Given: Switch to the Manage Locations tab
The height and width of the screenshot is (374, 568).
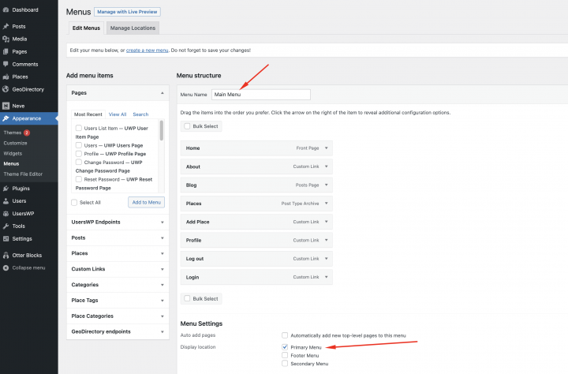Looking at the screenshot, I should [x=133, y=28].
